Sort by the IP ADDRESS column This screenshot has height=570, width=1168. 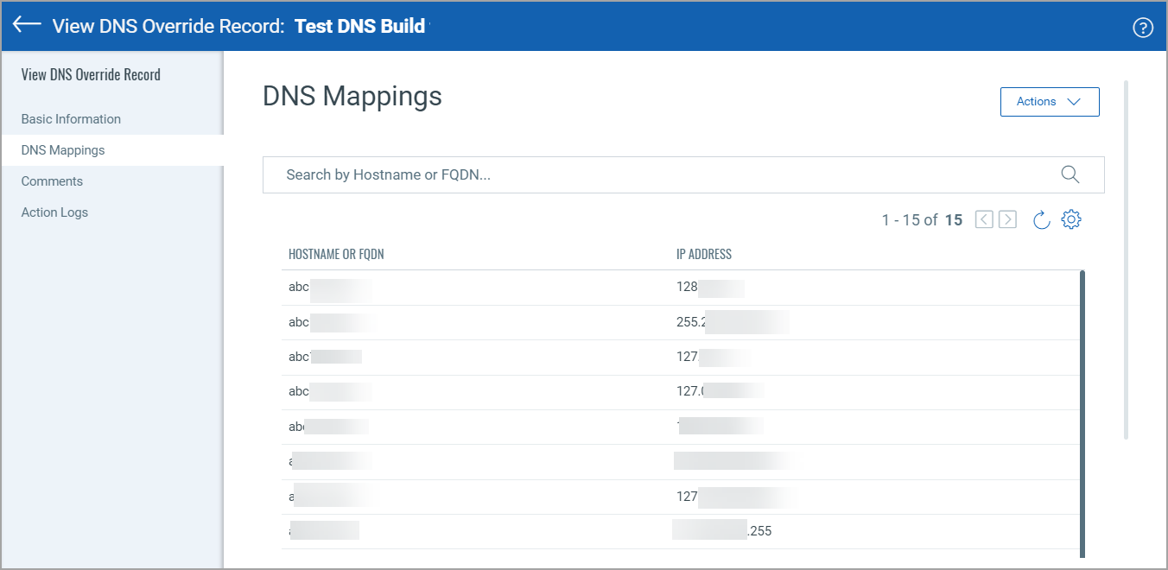click(x=704, y=254)
